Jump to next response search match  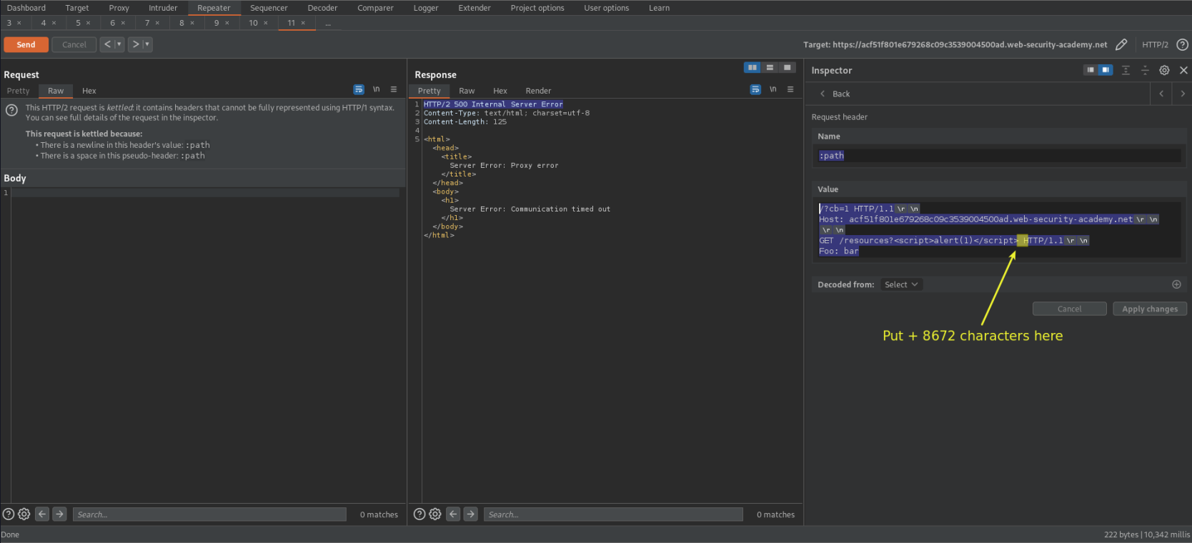coord(470,514)
